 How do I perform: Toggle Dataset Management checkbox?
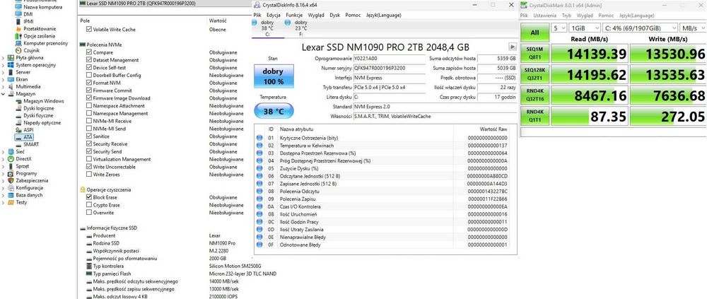(89, 60)
